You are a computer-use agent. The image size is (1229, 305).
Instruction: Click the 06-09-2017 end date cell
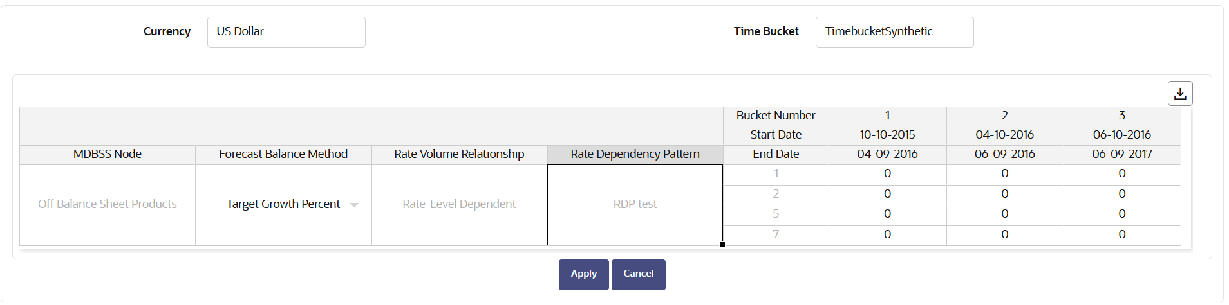1121,154
